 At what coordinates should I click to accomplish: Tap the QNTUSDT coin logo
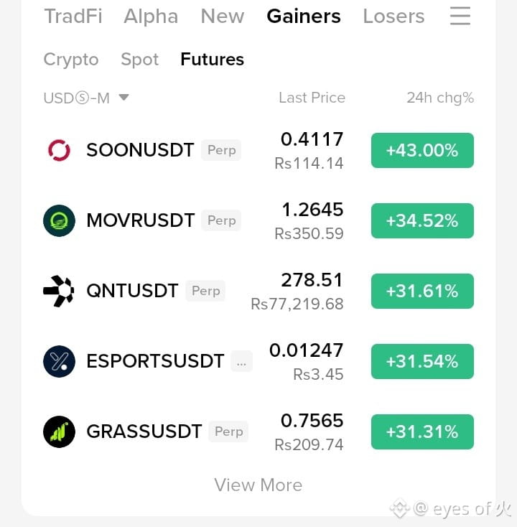point(59,291)
